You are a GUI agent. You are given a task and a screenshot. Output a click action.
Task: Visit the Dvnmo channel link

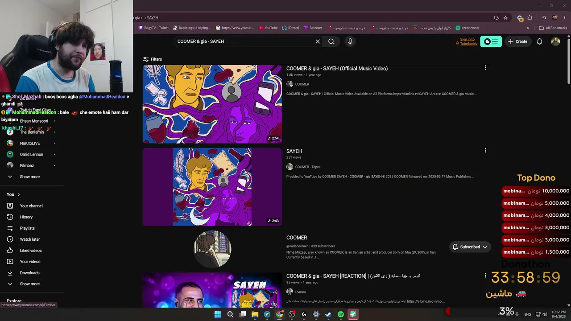coord(301,292)
